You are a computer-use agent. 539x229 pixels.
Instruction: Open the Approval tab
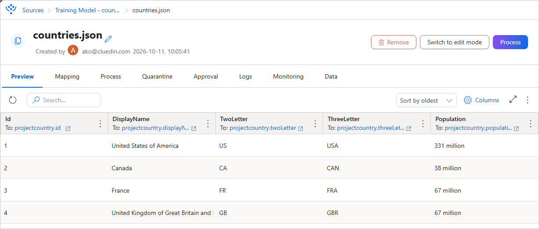click(206, 76)
